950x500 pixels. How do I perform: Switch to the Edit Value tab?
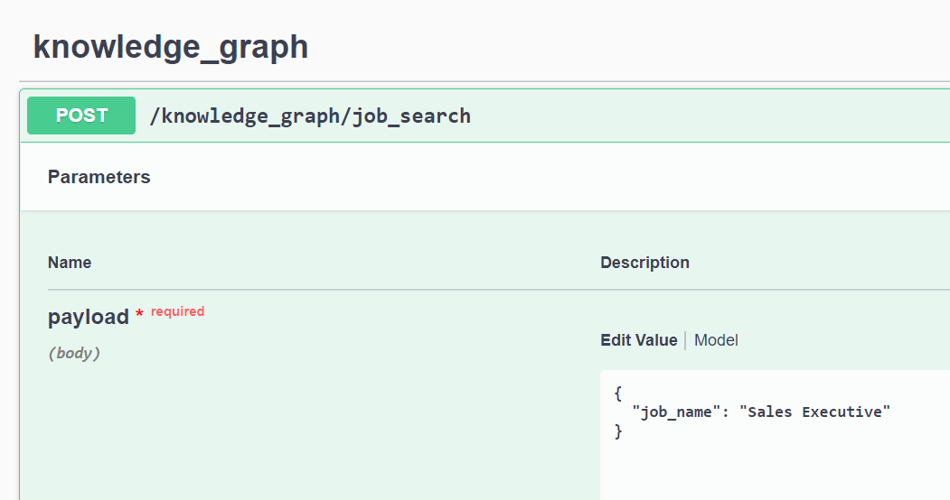tap(638, 340)
